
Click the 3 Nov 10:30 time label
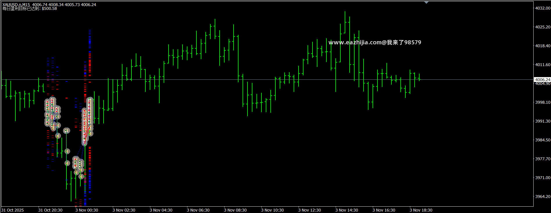(272, 210)
